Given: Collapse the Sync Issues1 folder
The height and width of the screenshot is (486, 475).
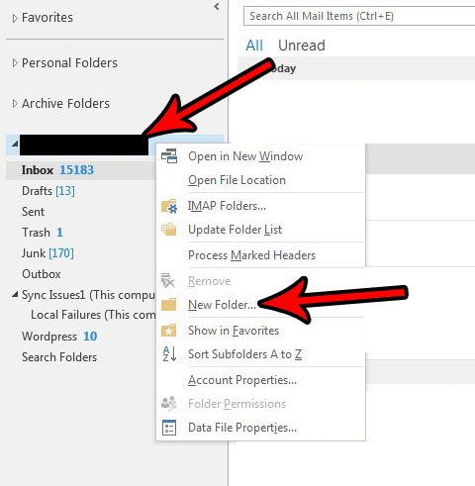Looking at the screenshot, I should pos(15,295).
